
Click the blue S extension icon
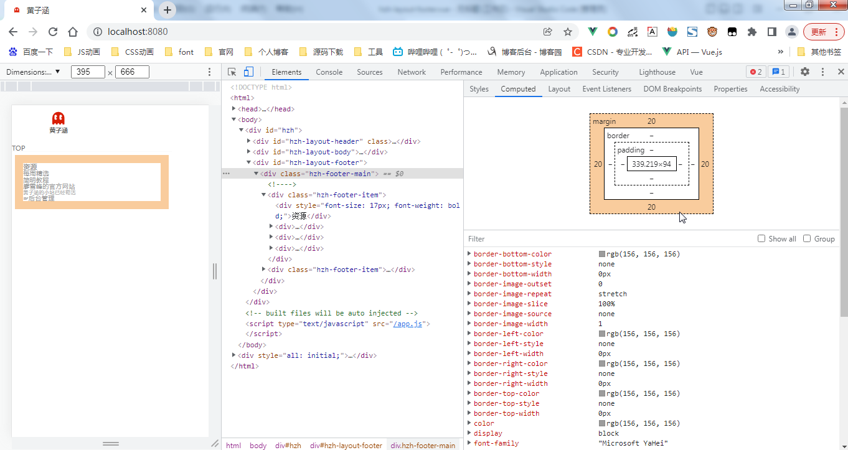pos(692,32)
